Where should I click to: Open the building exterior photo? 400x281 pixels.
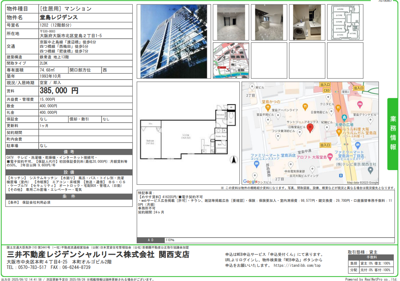(x=173, y=41)
